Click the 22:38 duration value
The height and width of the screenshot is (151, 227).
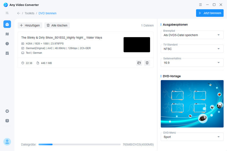pyautogui.click(x=29, y=63)
